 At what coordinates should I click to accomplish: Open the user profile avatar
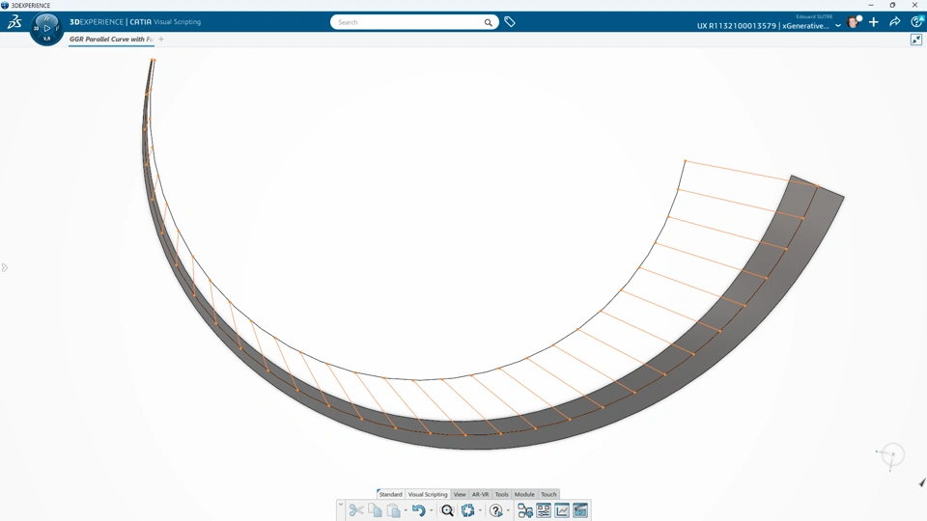click(x=854, y=22)
